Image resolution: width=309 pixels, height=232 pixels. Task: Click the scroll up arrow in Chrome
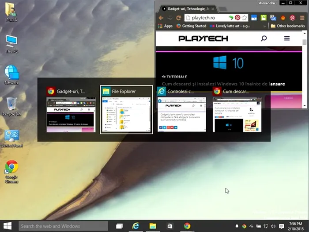pyautogui.click(x=305, y=33)
